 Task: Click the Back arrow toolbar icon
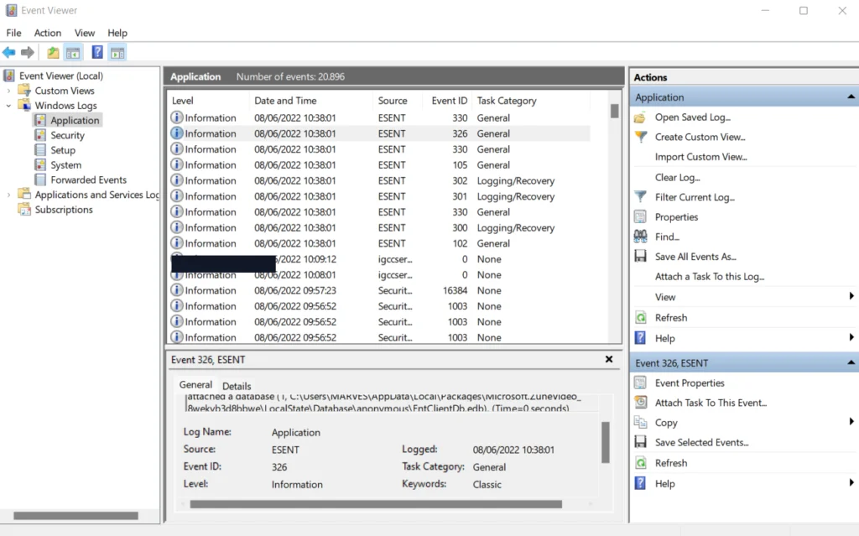click(8, 53)
